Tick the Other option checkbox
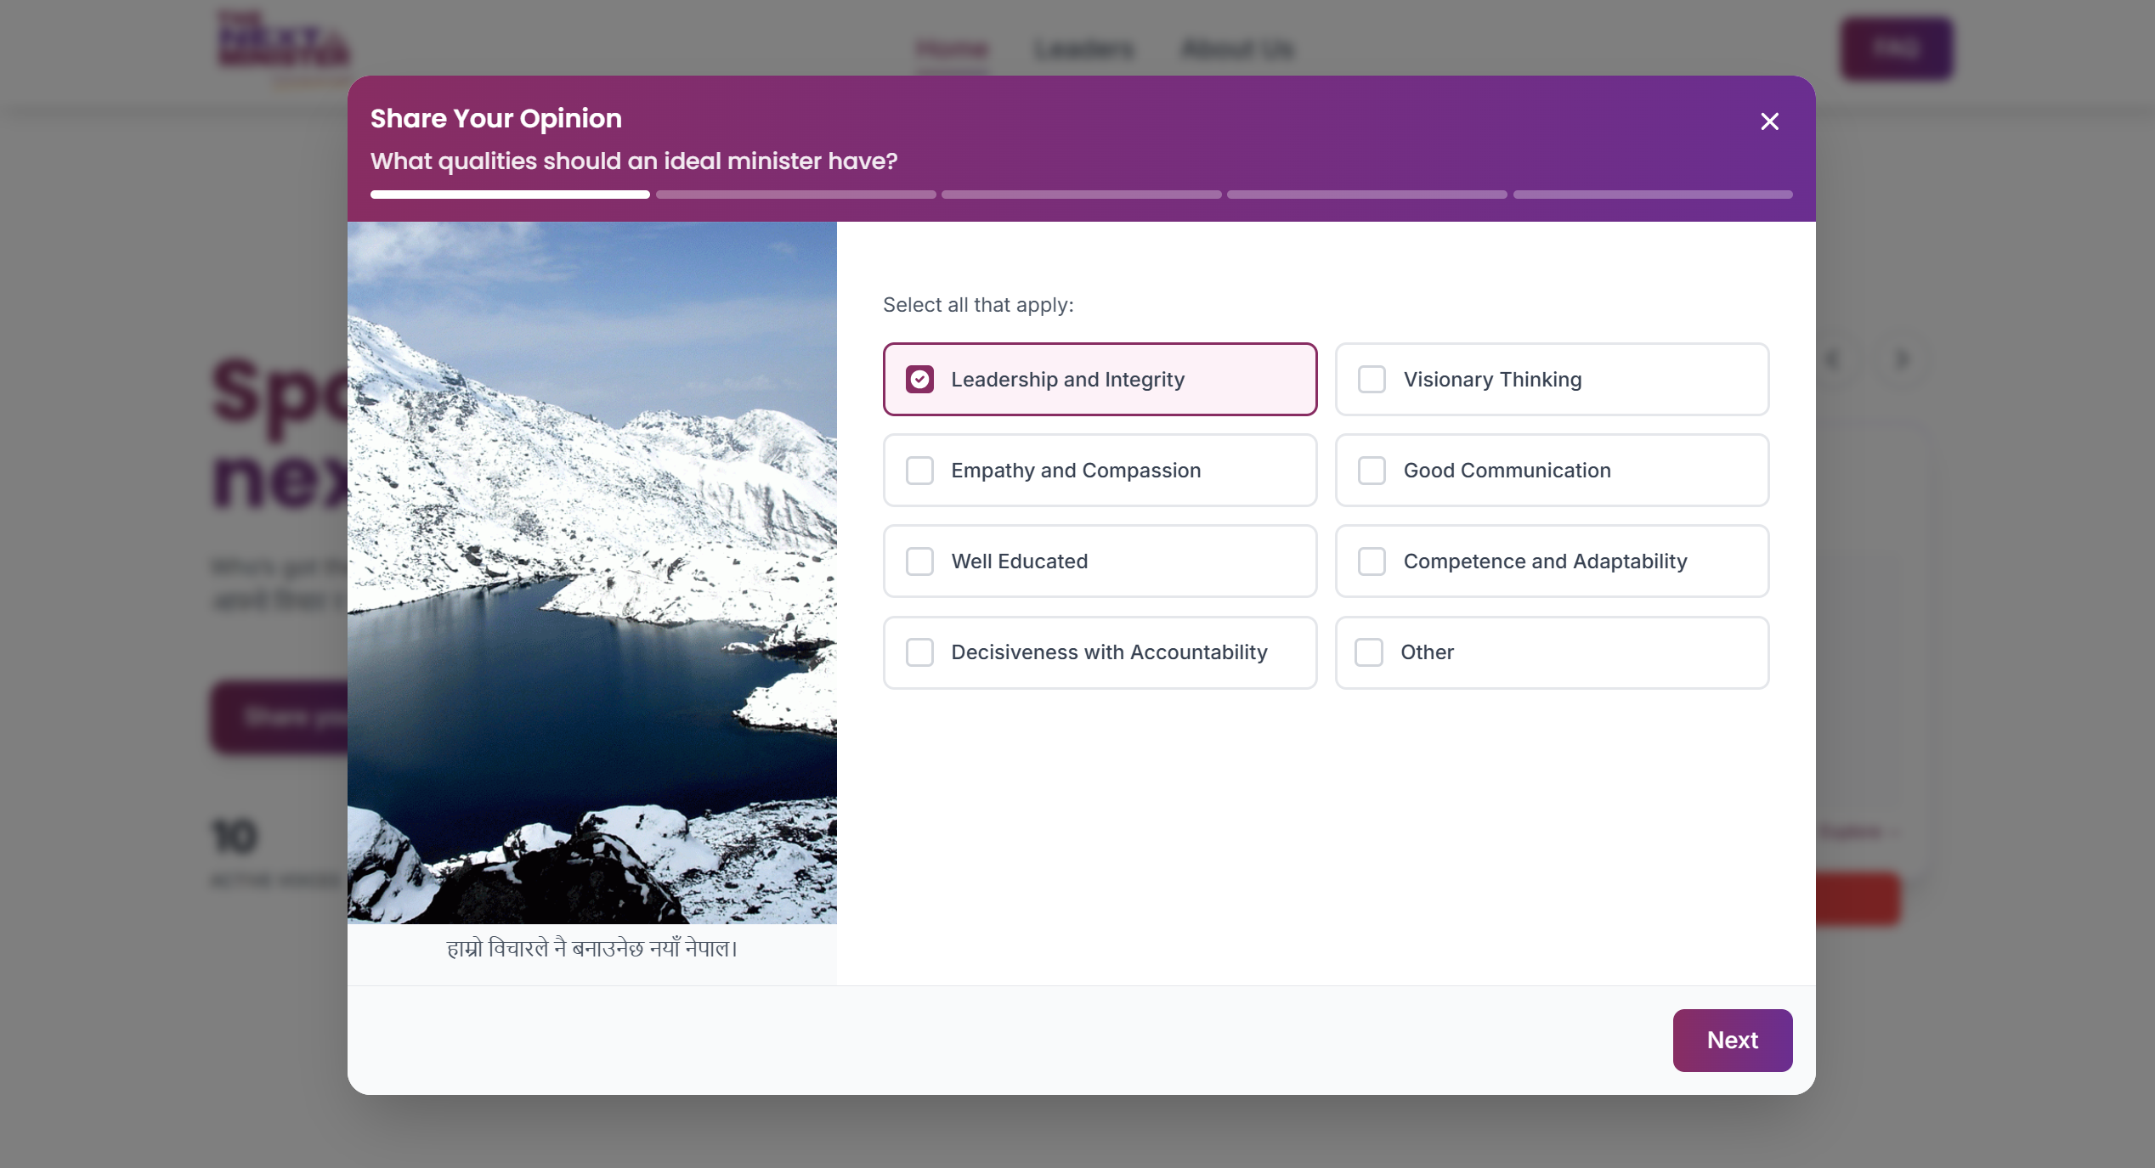This screenshot has height=1168, width=2155. (1368, 652)
